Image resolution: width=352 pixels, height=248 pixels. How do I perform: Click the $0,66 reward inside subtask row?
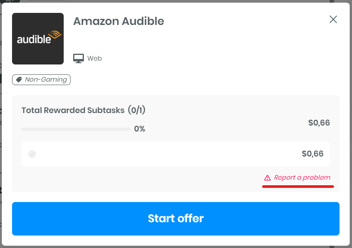coord(312,154)
